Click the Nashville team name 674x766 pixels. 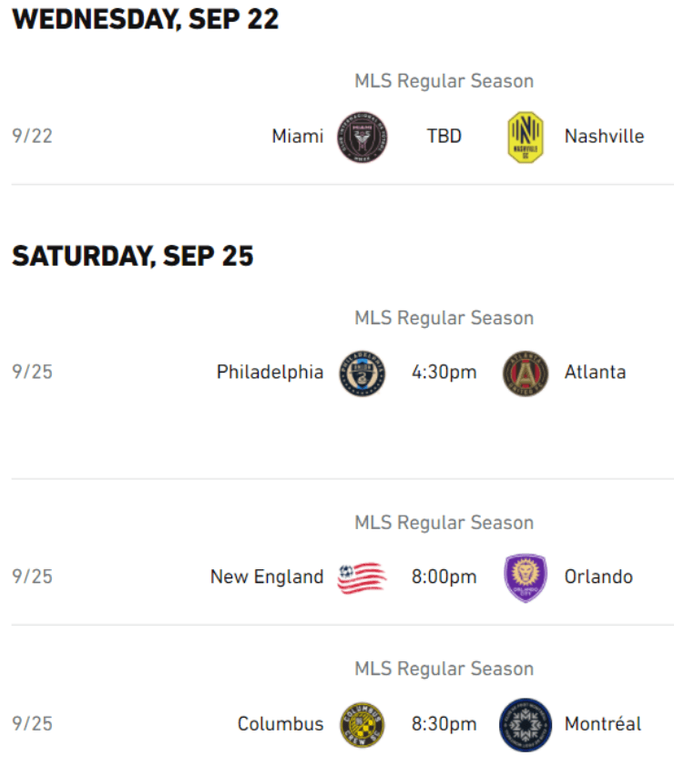click(x=604, y=137)
